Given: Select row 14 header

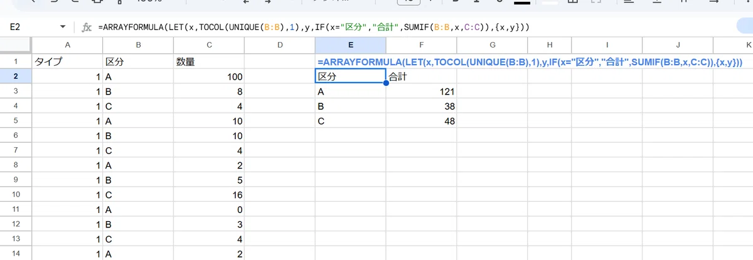Looking at the screenshot, I should pos(16,254).
